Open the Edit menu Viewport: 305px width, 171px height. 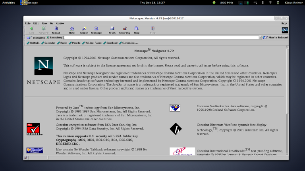36,23
